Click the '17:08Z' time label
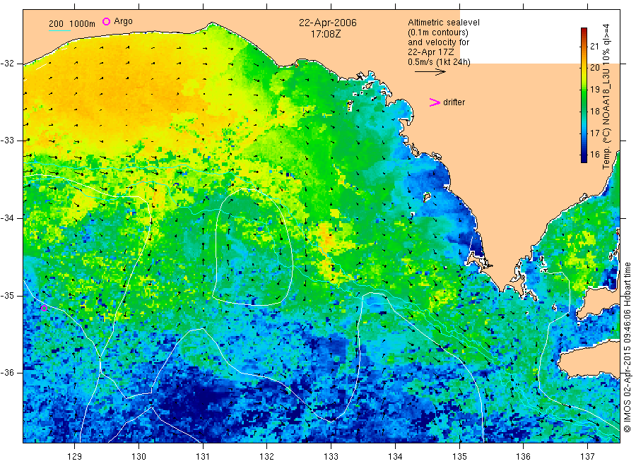Image resolution: width=636 pixels, height=466 pixels. tap(326, 35)
